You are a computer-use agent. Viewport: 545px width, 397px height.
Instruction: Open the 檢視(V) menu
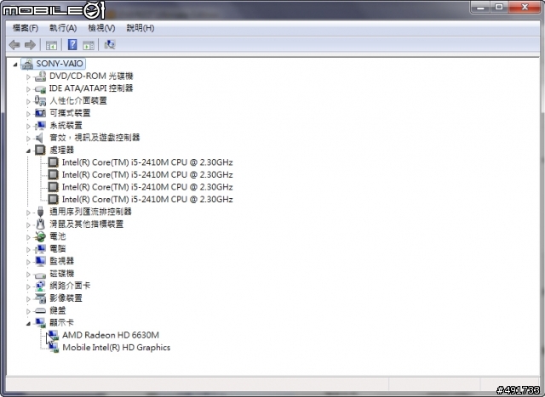click(101, 28)
